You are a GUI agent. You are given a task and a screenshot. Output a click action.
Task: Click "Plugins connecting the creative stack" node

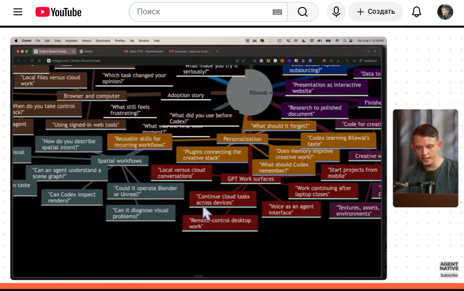coord(212,155)
